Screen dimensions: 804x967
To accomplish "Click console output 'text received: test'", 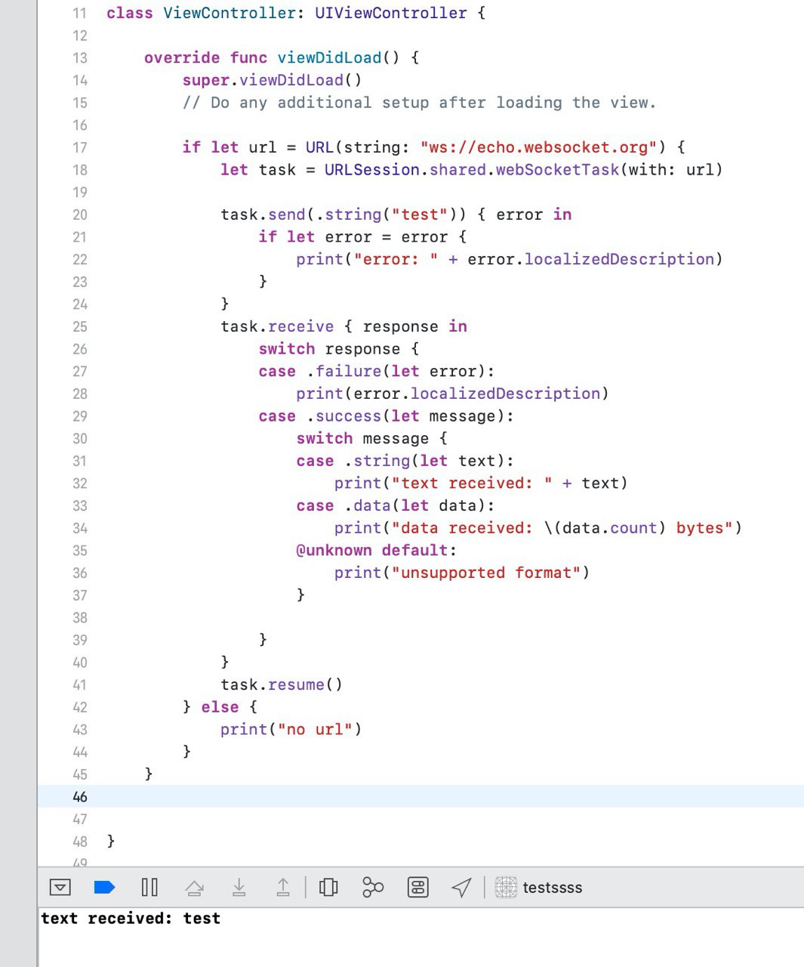I will tap(131, 918).
